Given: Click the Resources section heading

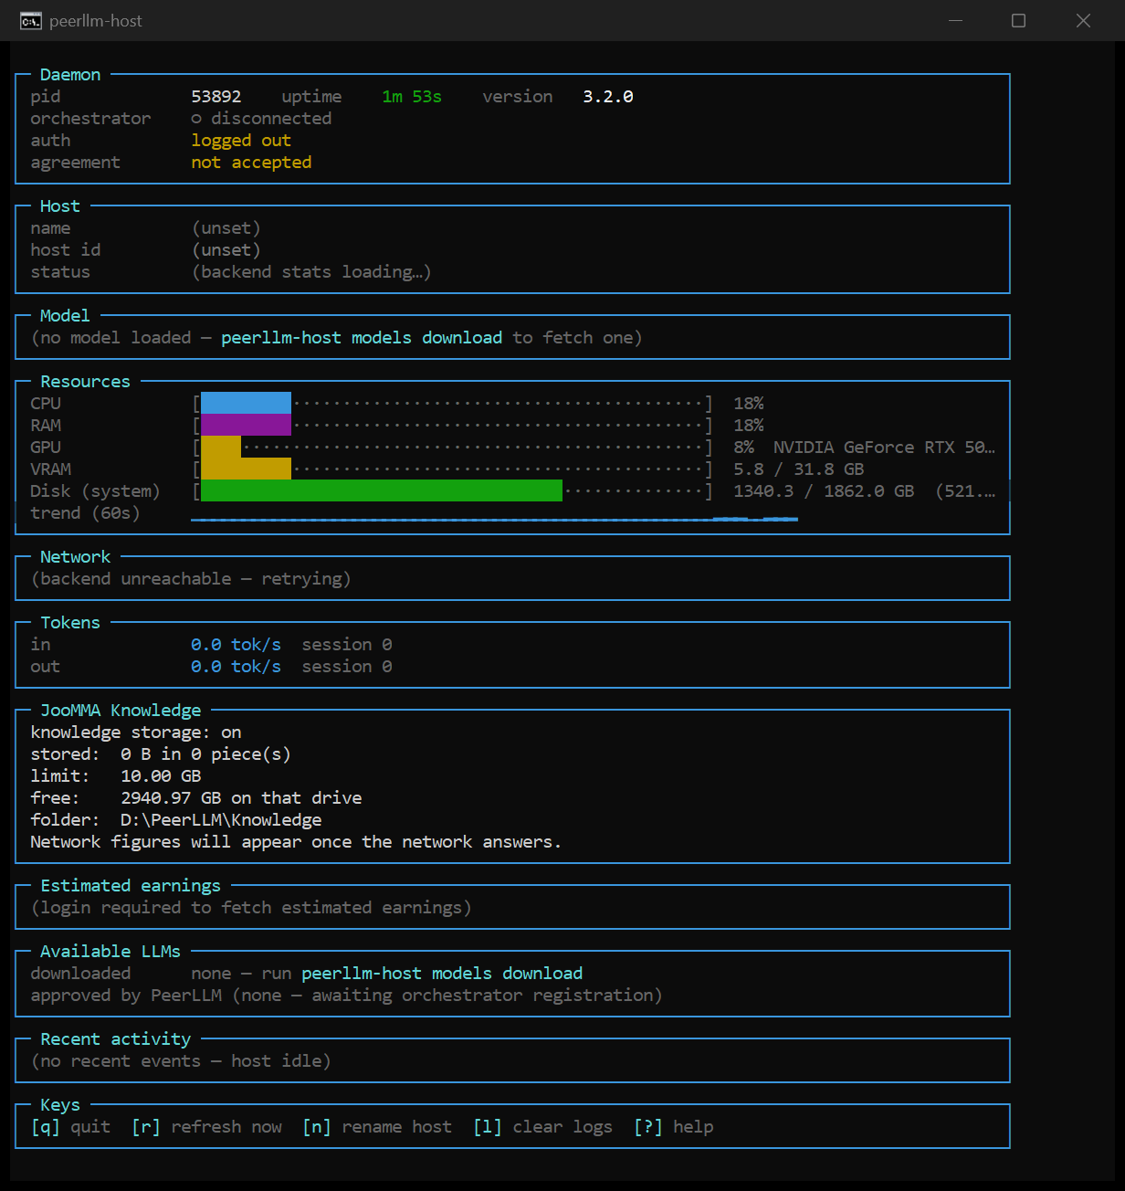Looking at the screenshot, I should point(85,382).
